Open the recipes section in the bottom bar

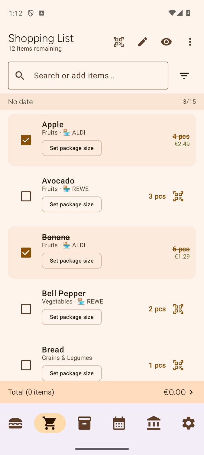point(15,423)
